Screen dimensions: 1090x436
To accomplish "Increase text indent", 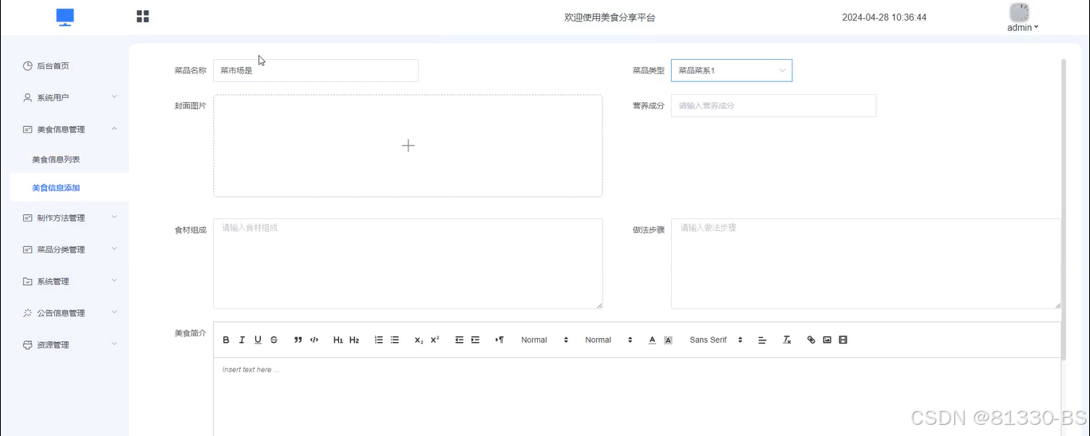I will click(x=476, y=340).
